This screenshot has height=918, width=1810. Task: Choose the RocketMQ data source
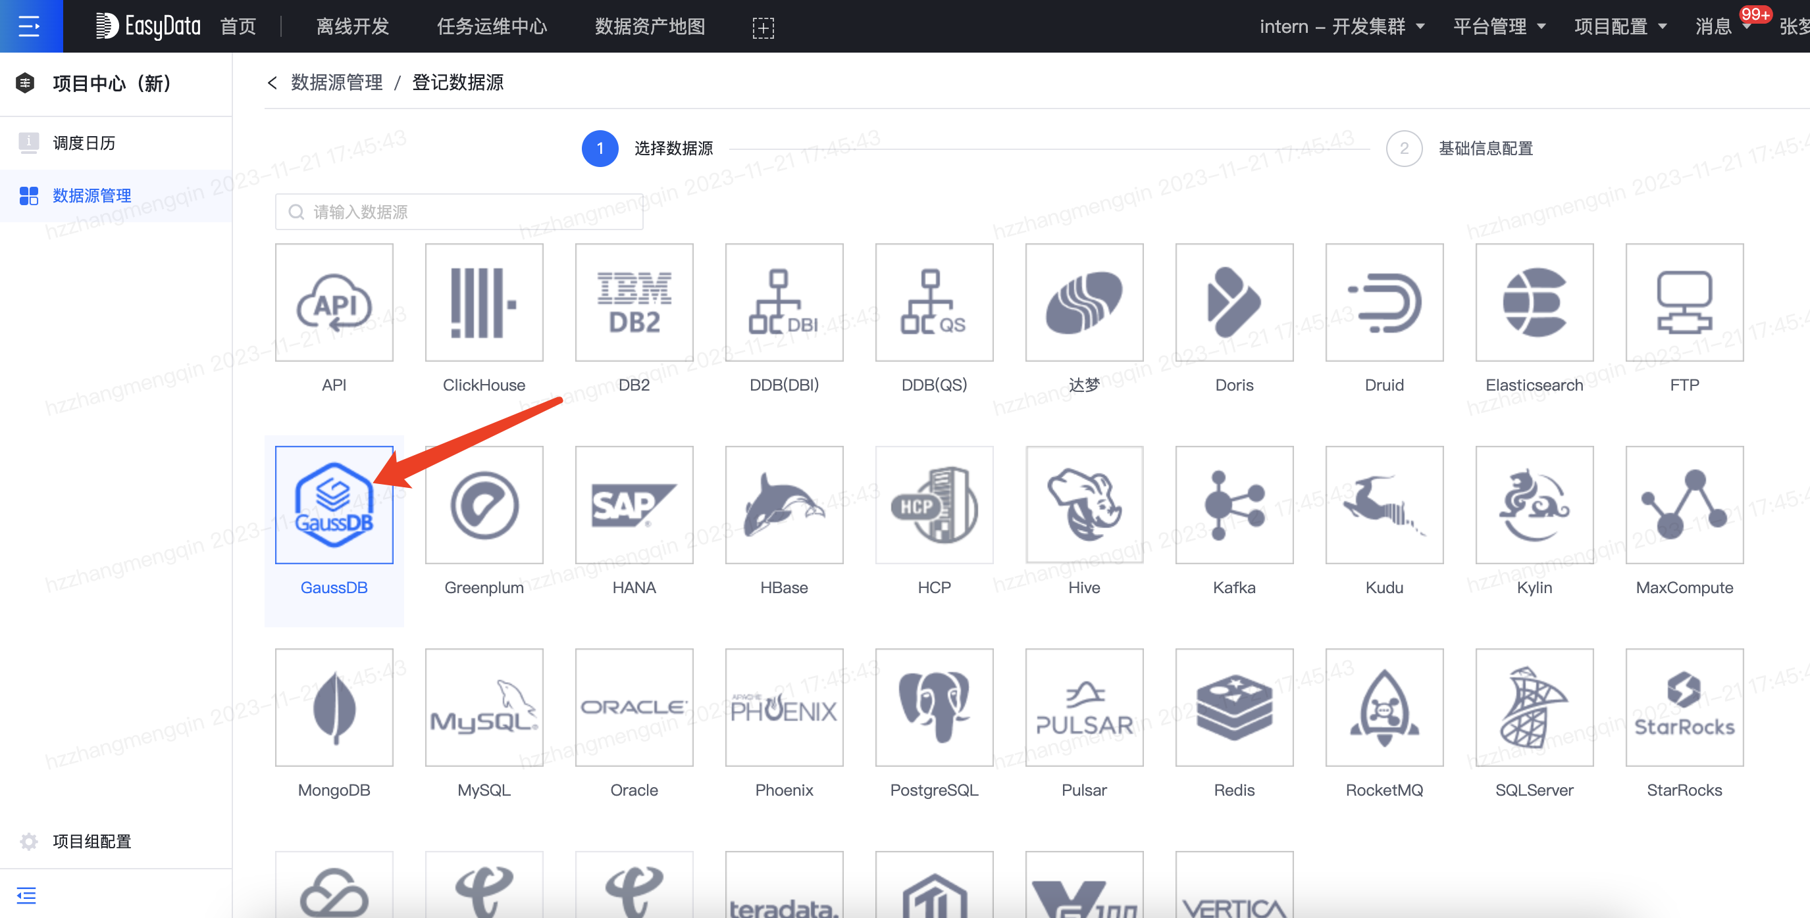(x=1384, y=708)
